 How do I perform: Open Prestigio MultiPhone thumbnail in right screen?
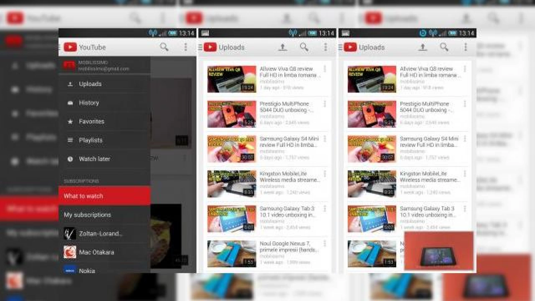coord(372,114)
